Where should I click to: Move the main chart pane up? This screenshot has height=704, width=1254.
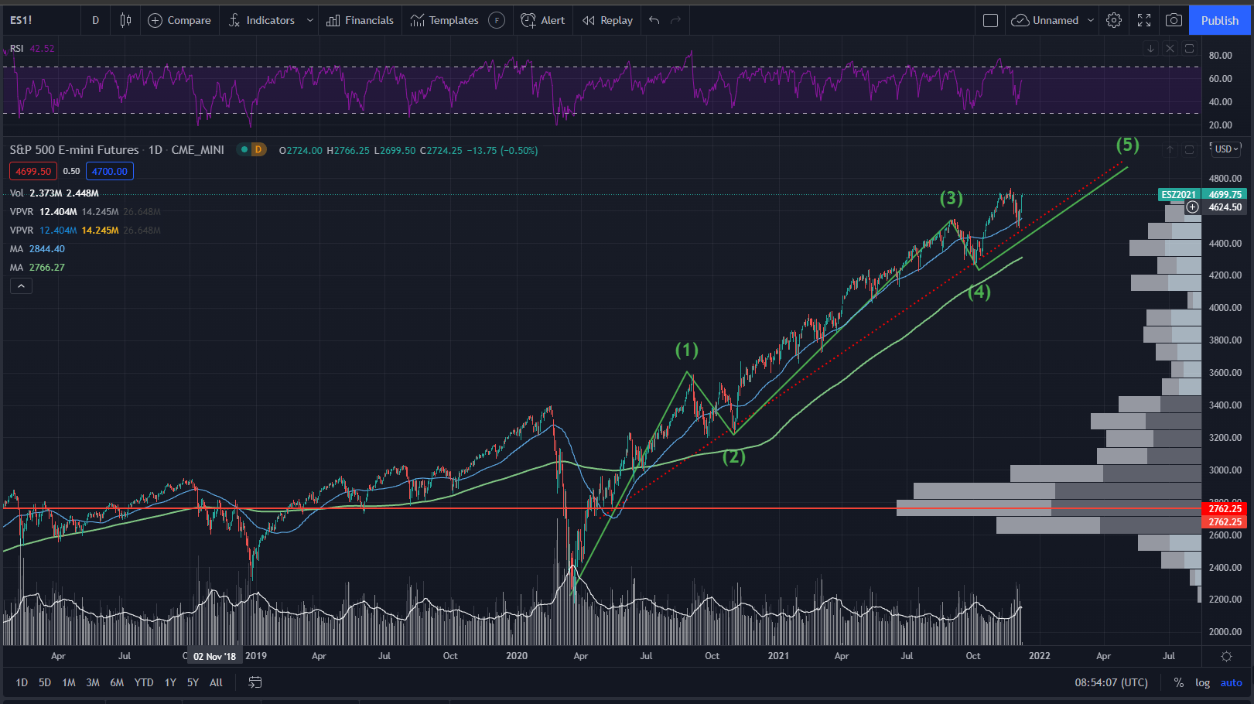[1170, 149]
